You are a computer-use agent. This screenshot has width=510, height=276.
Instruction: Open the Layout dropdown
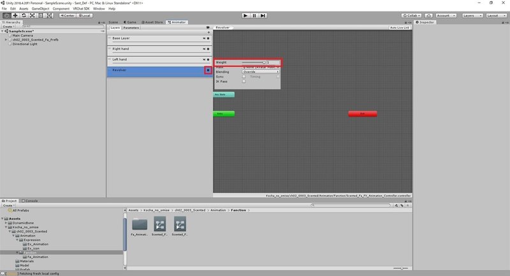[497, 15]
